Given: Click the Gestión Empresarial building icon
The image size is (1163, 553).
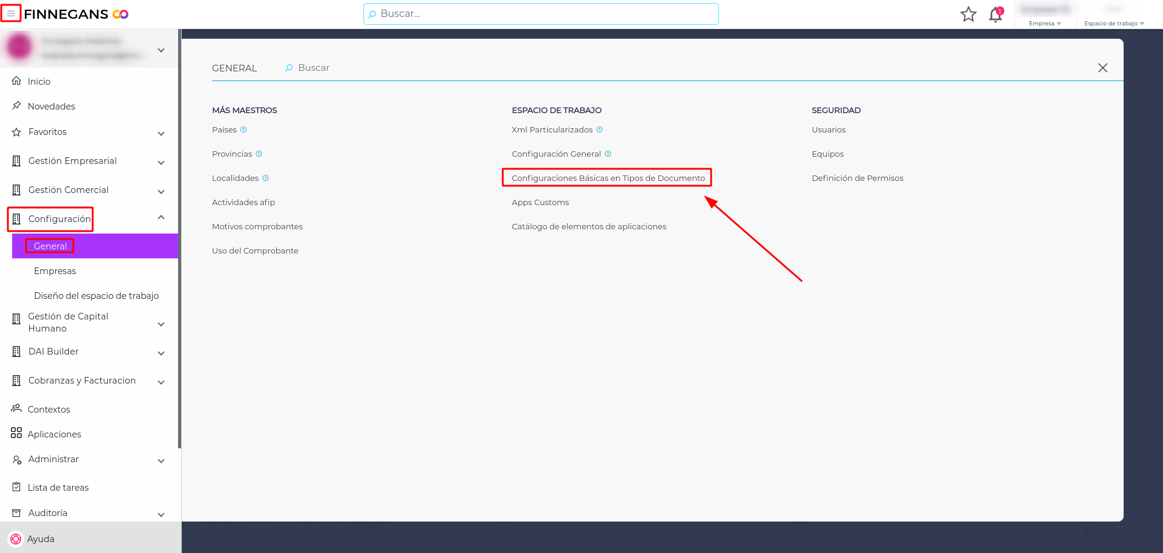Looking at the screenshot, I should pos(16,161).
